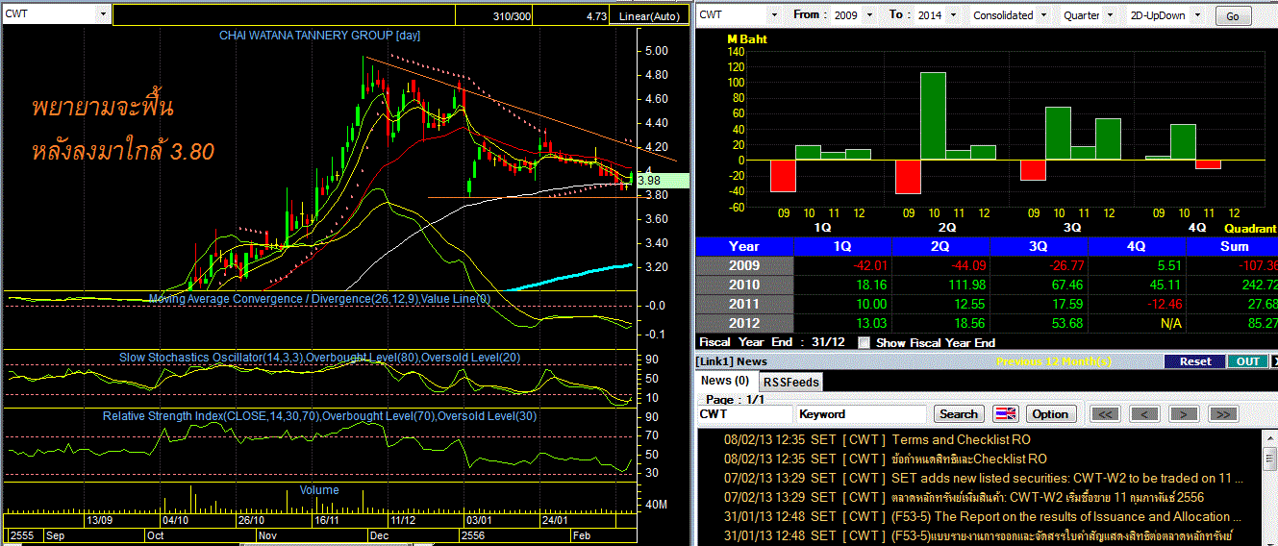Jump to last news page with >> button

[1222, 413]
